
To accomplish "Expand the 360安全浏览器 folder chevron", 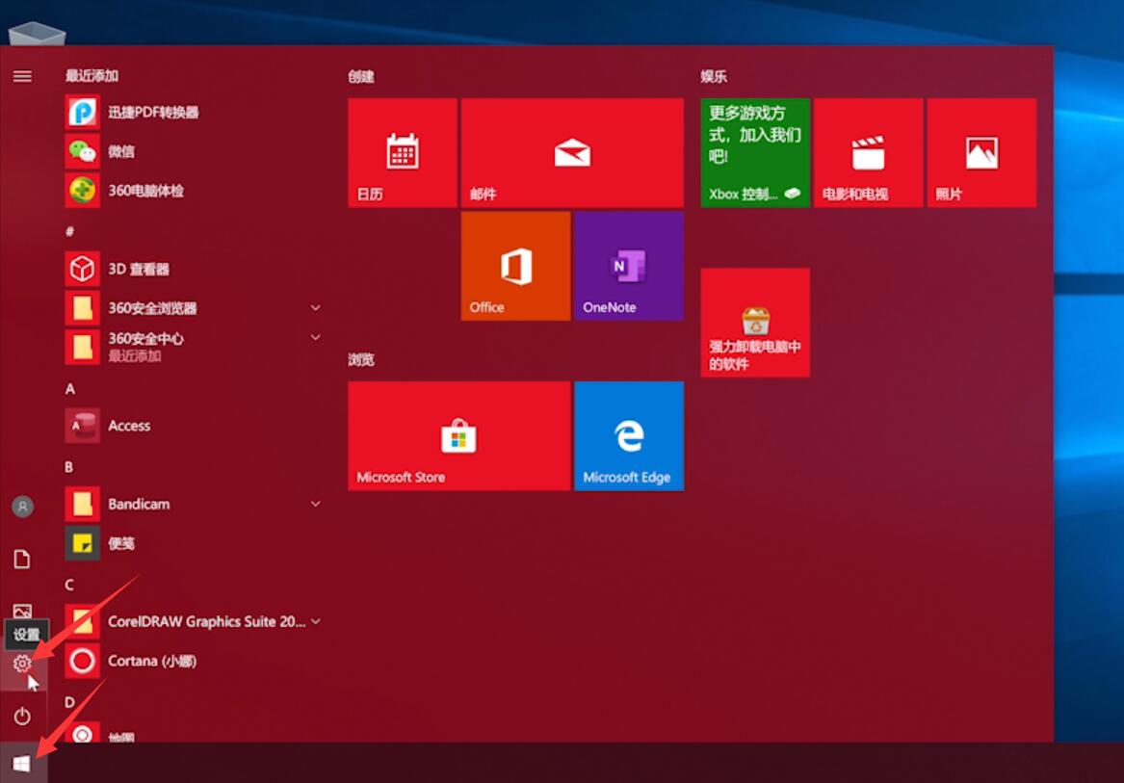I will [315, 307].
